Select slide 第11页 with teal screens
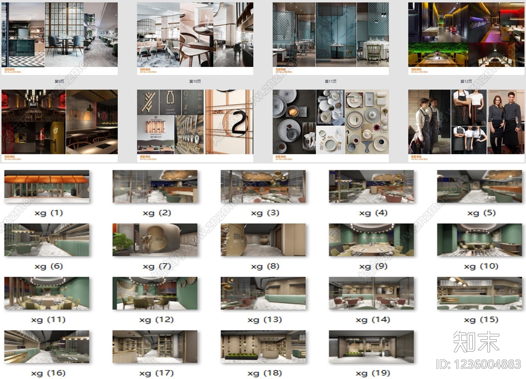This screenshot has height=379, width=526. 331,39
